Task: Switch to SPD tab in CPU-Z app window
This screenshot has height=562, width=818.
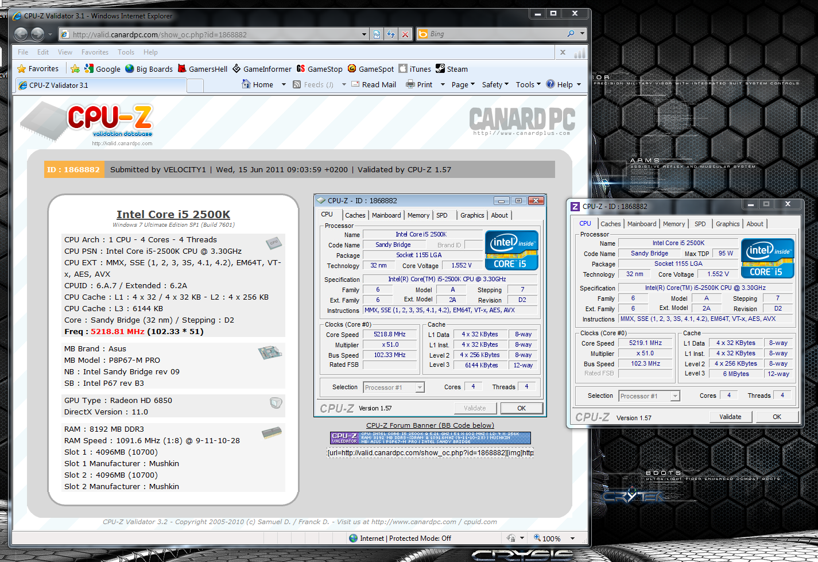Action: coord(700,224)
